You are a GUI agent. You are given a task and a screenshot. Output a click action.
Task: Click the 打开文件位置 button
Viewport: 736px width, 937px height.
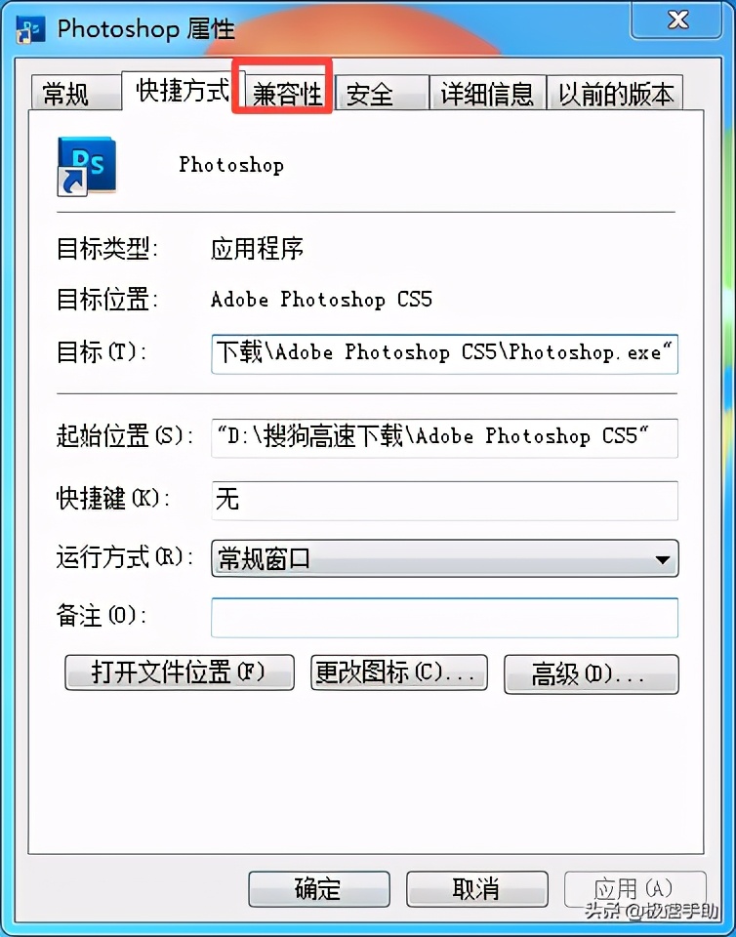pyautogui.click(x=180, y=672)
